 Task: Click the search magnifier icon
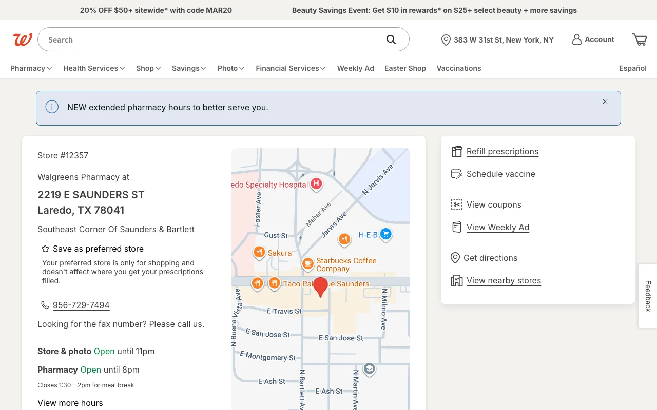pyautogui.click(x=391, y=39)
